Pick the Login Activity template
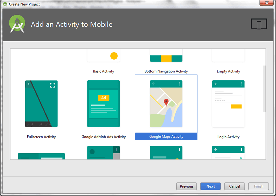The height and width of the screenshot is (196, 276). pos(228,104)
